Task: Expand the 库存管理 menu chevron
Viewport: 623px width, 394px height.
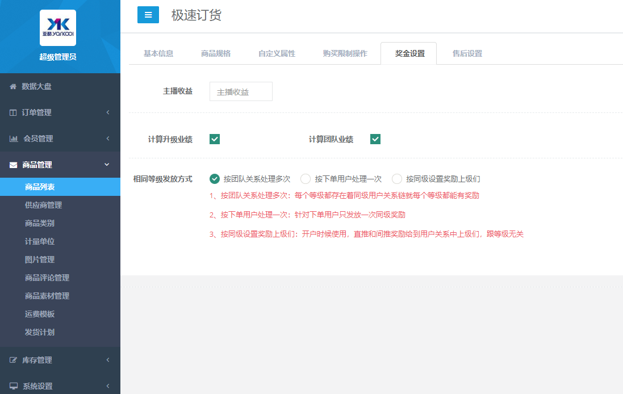Action: point(108,360)
